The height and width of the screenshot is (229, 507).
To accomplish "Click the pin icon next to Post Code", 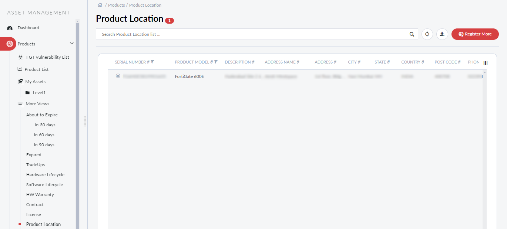I will [x=459, y=62].
